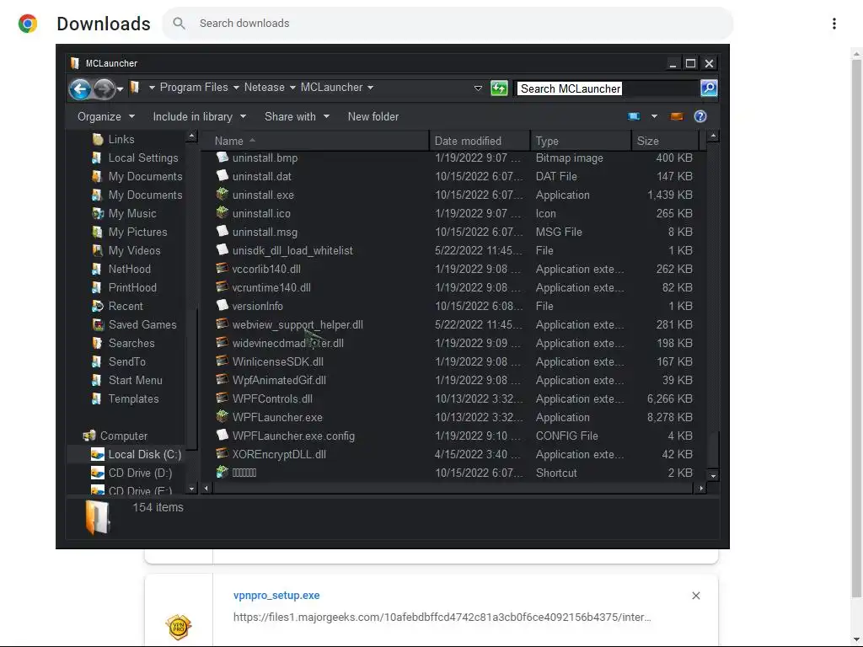Click the Chrome logo icon on Downloads page

pos(28,24)
